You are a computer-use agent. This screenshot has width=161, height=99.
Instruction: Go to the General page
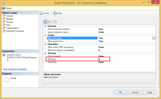click(10, 16)
